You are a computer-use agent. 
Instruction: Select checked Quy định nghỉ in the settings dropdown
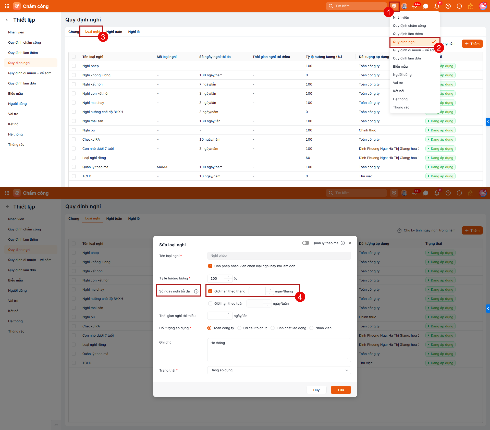415,42
